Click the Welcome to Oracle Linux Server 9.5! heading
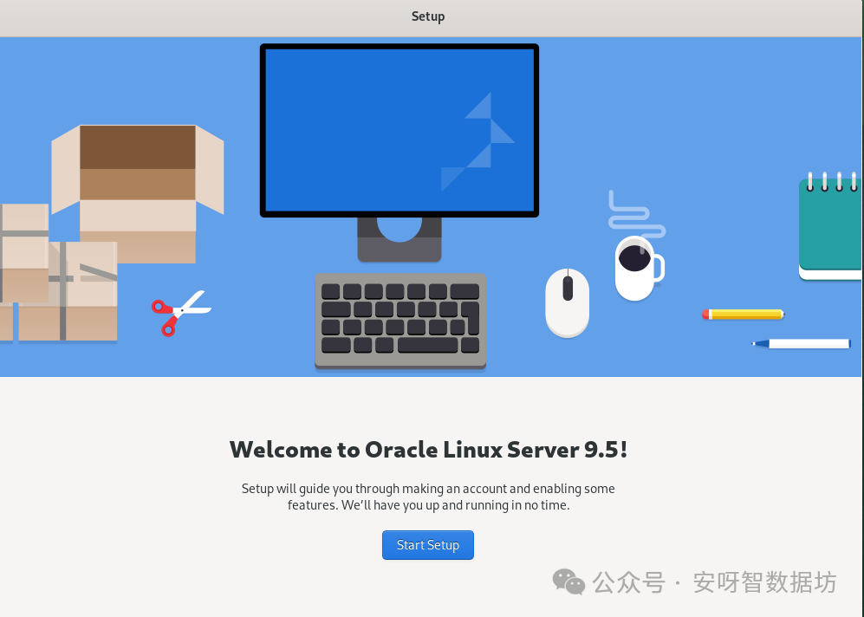The width and height of the screenshot is (864, 617). click(x=428, y=450)
